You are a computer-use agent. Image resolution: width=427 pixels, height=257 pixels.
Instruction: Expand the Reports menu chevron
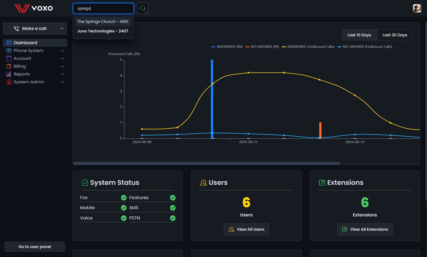click(x=62, y=74)
